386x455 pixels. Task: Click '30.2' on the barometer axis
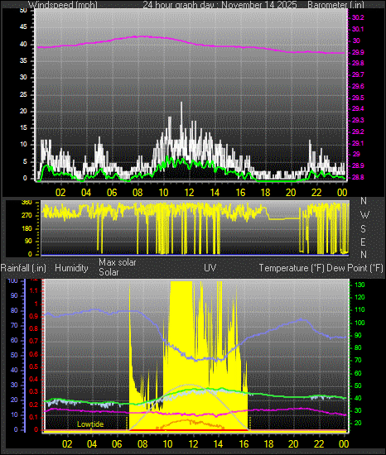coord(358,17)
